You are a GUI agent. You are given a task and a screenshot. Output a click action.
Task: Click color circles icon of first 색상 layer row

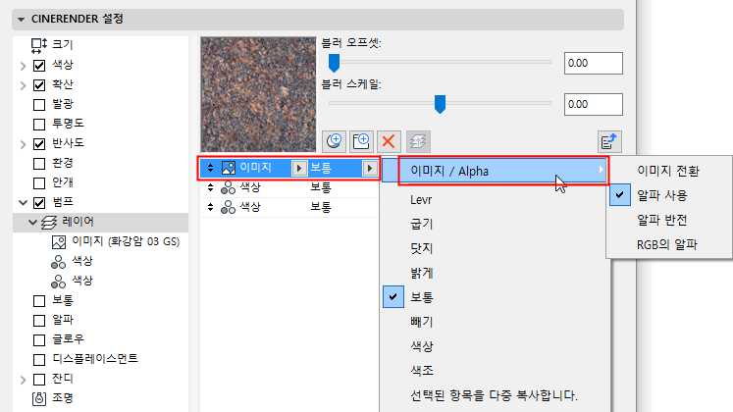228,187
